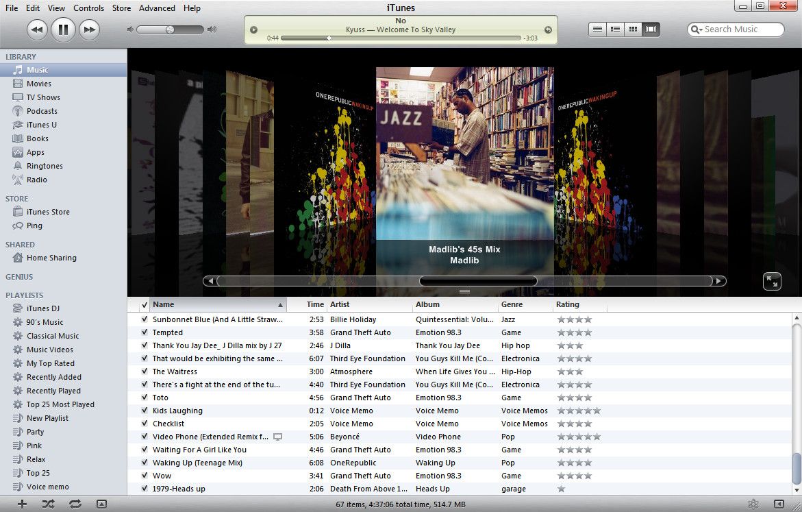The image size is (802, 512).
Task: Open the Ping page
Action: click(33, 225)
